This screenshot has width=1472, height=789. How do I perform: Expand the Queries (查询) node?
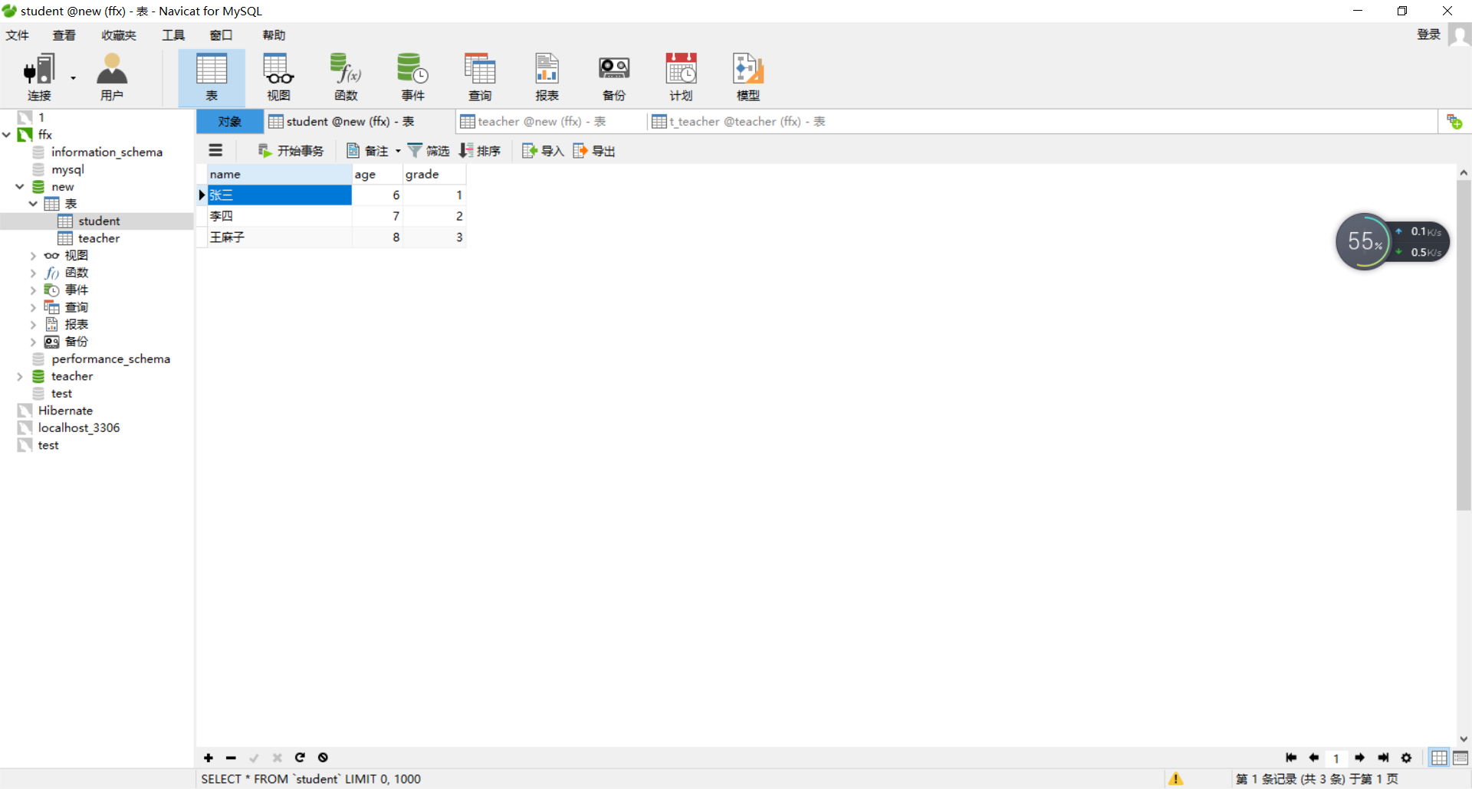point(33,307)
